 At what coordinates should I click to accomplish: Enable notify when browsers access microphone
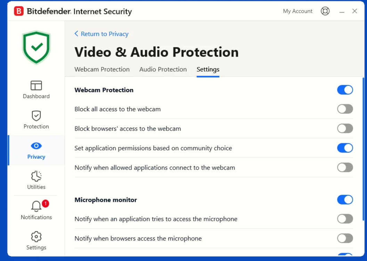click(345, 238)
